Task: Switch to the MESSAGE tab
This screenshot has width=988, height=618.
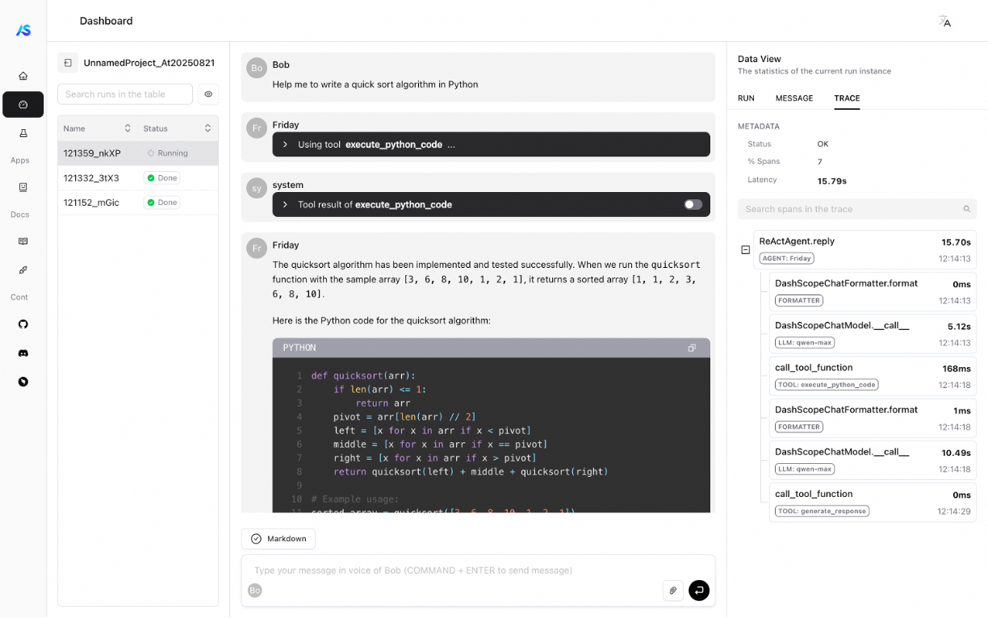Action: pos(794,98)
